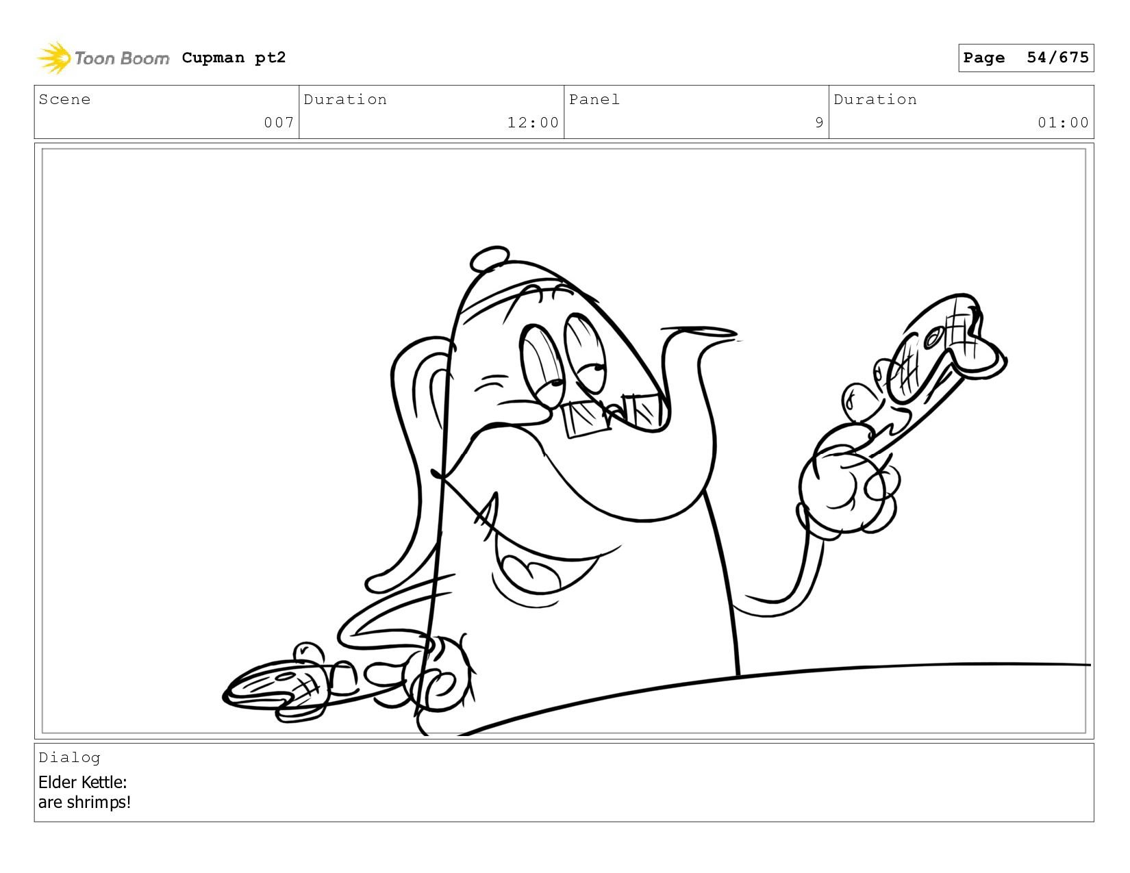Click the "Page 54/675" page indicator box
The width and height of the screenshot is (1130, 873).
[1026, 58]
